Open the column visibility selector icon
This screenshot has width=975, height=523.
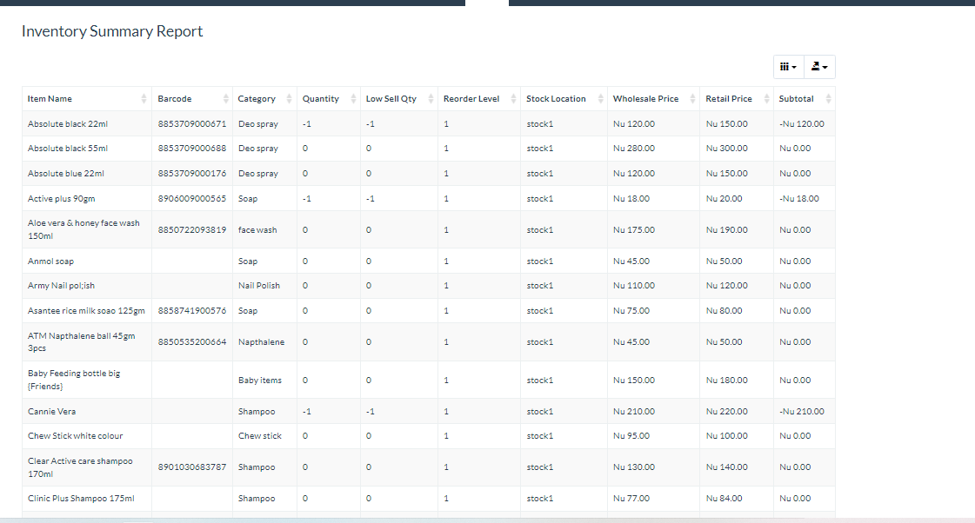coord(784,66)
